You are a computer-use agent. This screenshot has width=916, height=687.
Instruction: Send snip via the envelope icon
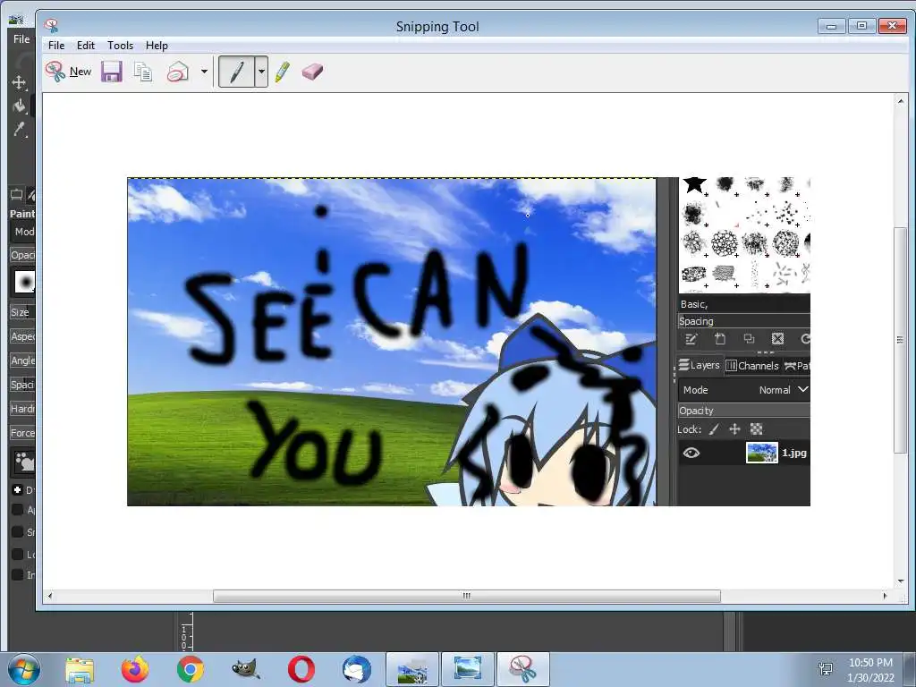click(178, 72)
